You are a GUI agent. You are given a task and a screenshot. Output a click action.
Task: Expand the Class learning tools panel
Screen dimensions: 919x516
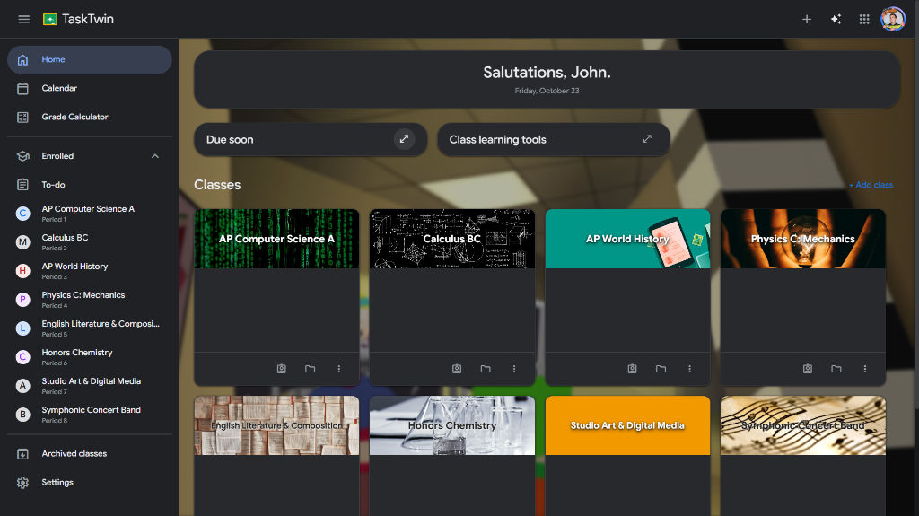click(647, 139)
